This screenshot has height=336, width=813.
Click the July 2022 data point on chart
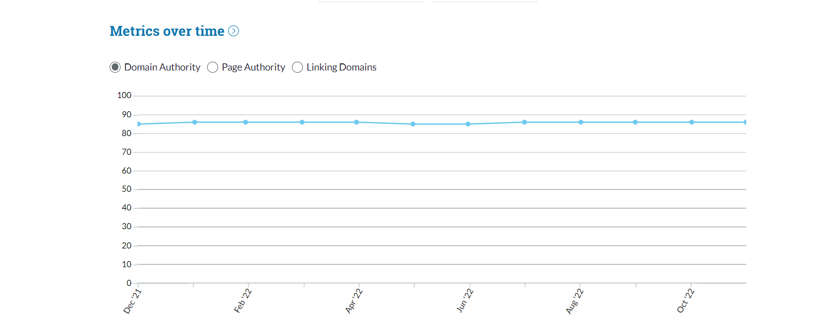coord(524,122)
